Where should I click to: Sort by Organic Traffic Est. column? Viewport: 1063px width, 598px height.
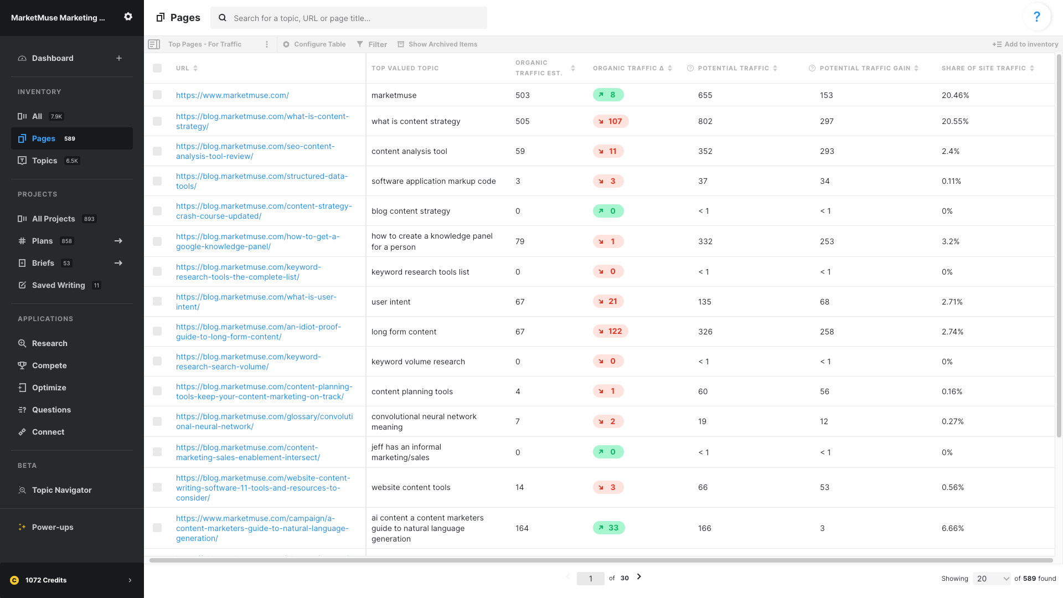point(573,68)
